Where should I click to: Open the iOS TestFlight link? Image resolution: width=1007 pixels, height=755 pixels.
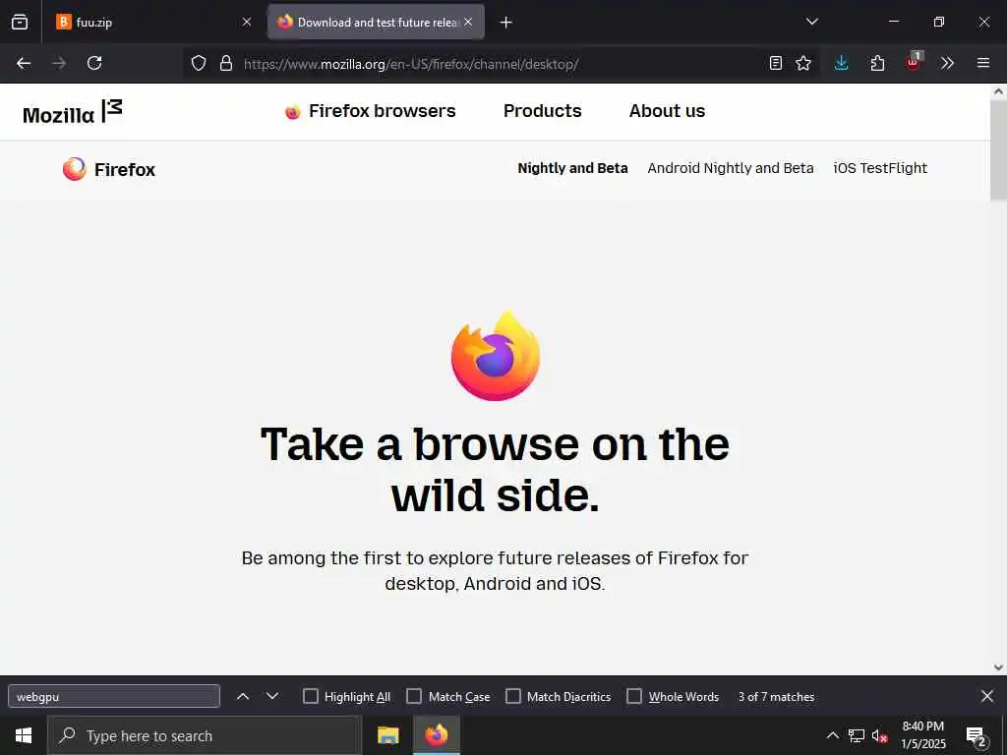pyautogui.click(x=880, y=168)
